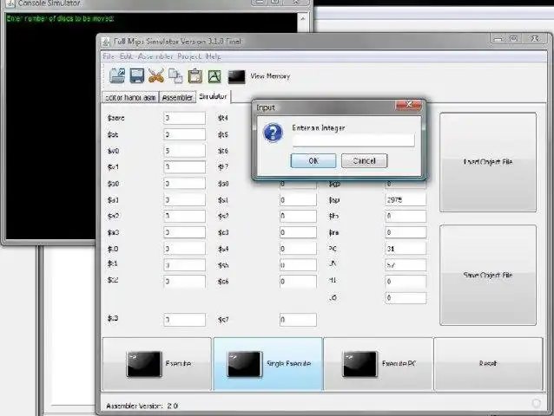Click the $s7 register value field
Screen dimensions: 554x416
click(298, 320)
